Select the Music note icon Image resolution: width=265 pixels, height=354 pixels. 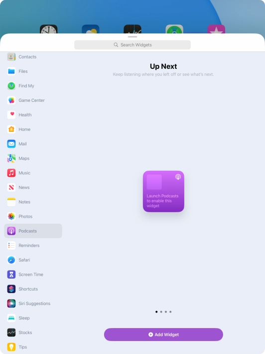[x=11, y=173]
